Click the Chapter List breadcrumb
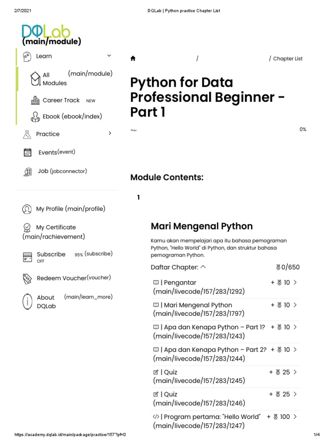The width and height of the screenshot is (334, 446). click(x=287, y=59)
